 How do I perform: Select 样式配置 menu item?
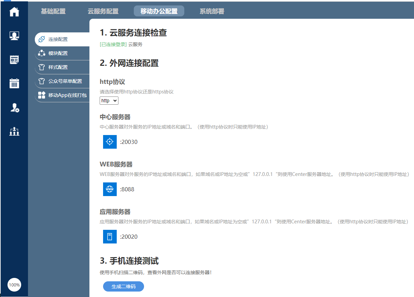58,67
